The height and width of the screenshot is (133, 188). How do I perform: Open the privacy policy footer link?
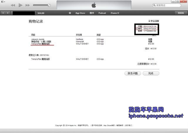click(97, 125)
